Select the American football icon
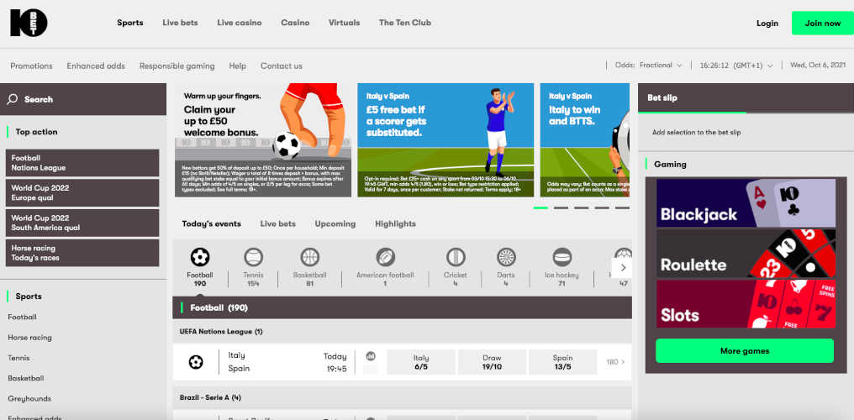 click(x=385, y=257)
